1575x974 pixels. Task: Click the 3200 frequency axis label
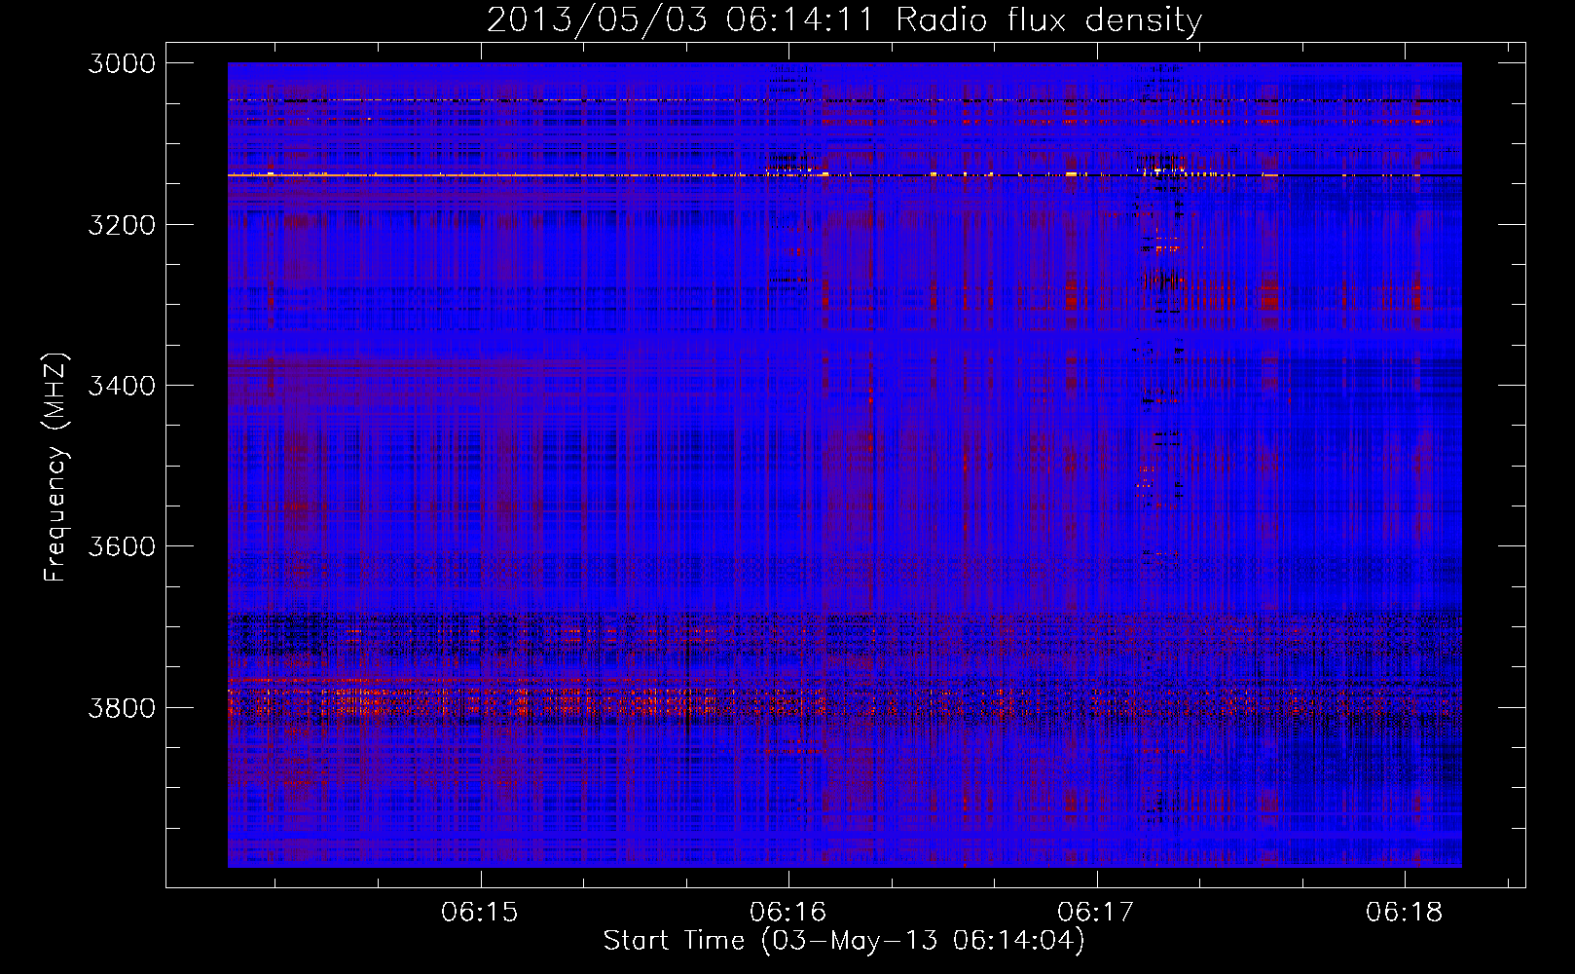pos(122,225)
